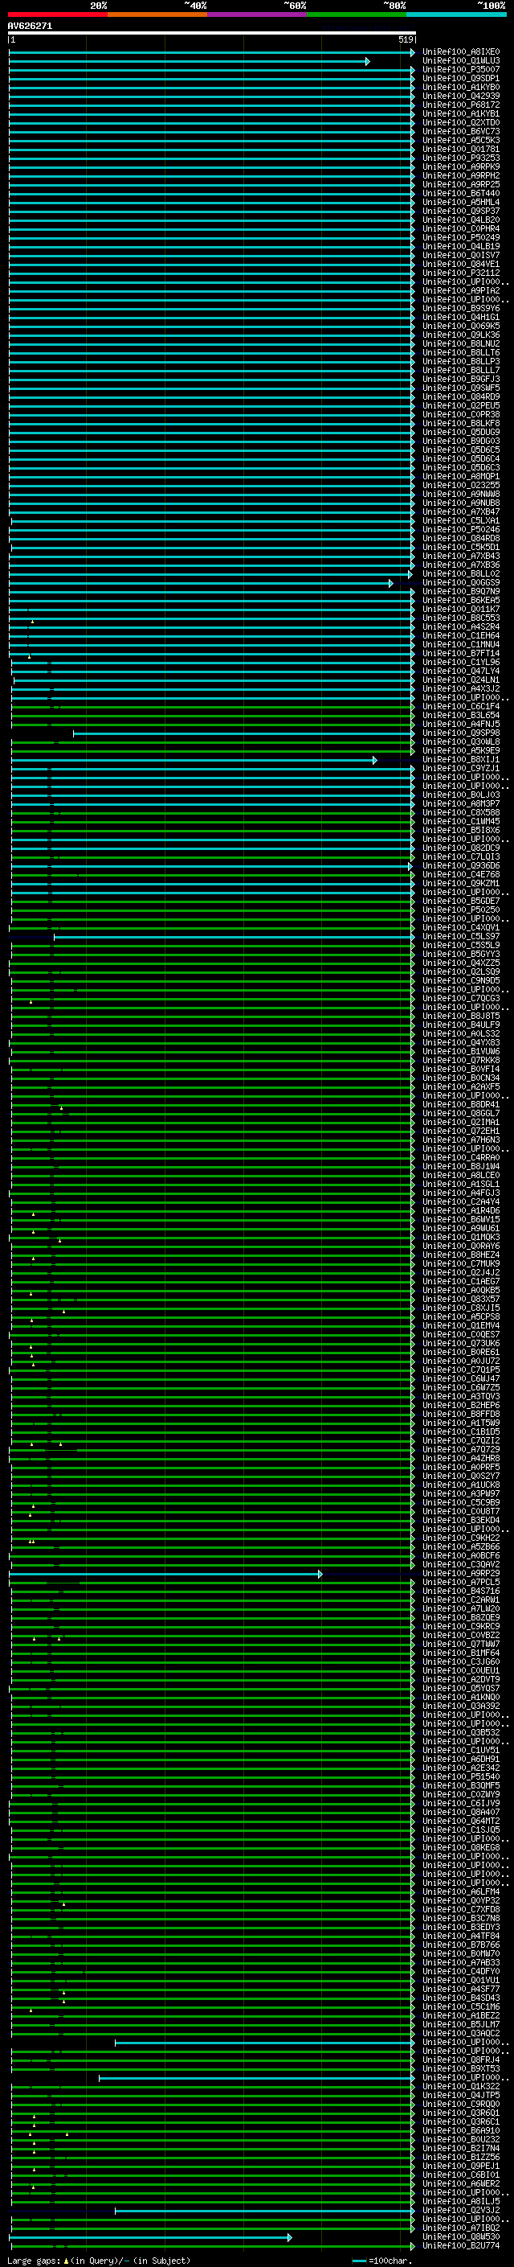Select the UniRef100_Q0GGS9 label
Viewport: 514px width, 2267px height.
[461, 582]
